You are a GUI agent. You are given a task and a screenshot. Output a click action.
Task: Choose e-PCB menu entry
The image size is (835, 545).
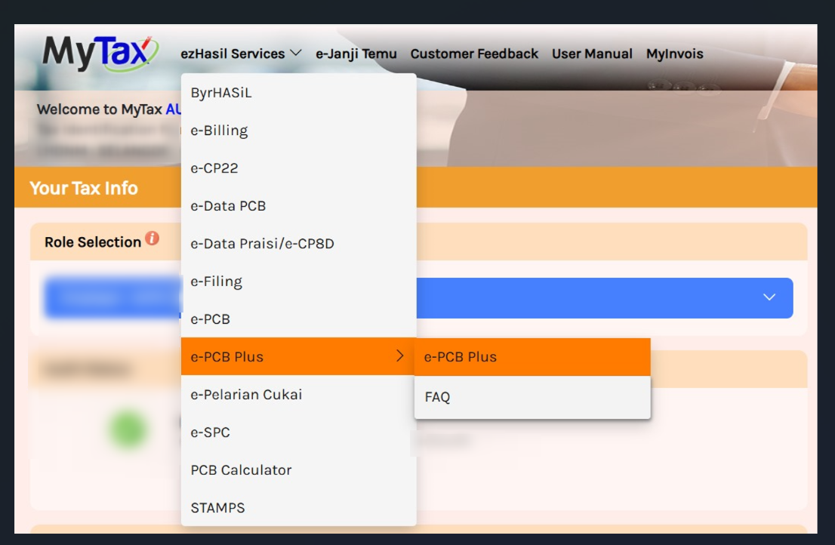[x=299, y=319]
